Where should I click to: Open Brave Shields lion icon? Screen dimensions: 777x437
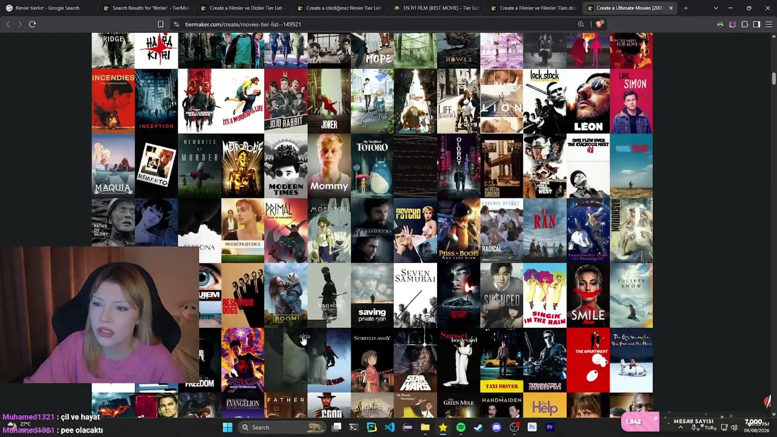[x=599, y=24]
